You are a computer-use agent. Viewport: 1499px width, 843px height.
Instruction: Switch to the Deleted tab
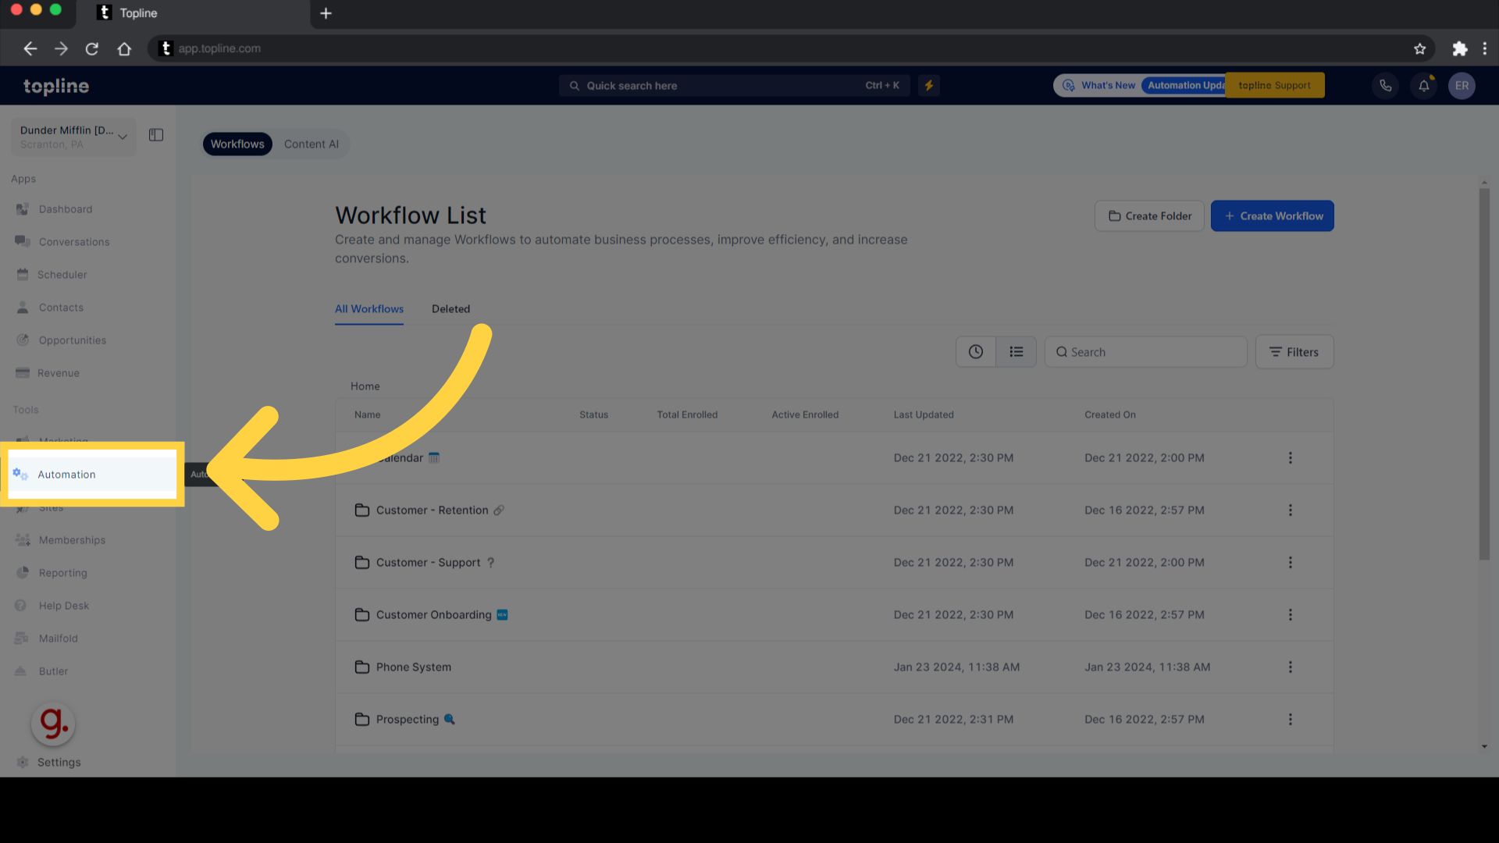450,309
